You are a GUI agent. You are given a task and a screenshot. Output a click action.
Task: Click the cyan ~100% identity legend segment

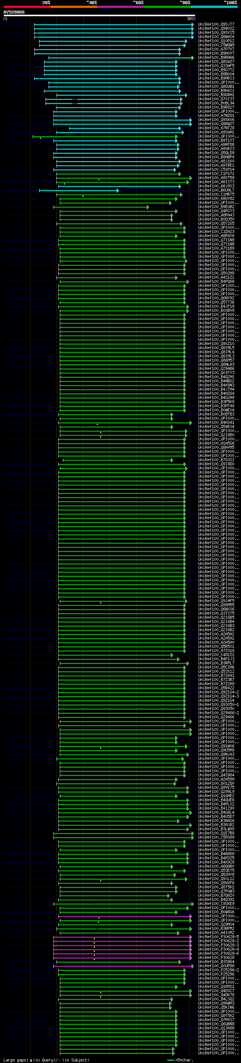pos(214,7)
